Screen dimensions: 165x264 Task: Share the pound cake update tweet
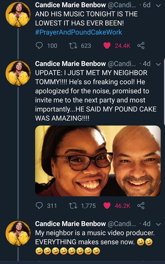141,205
